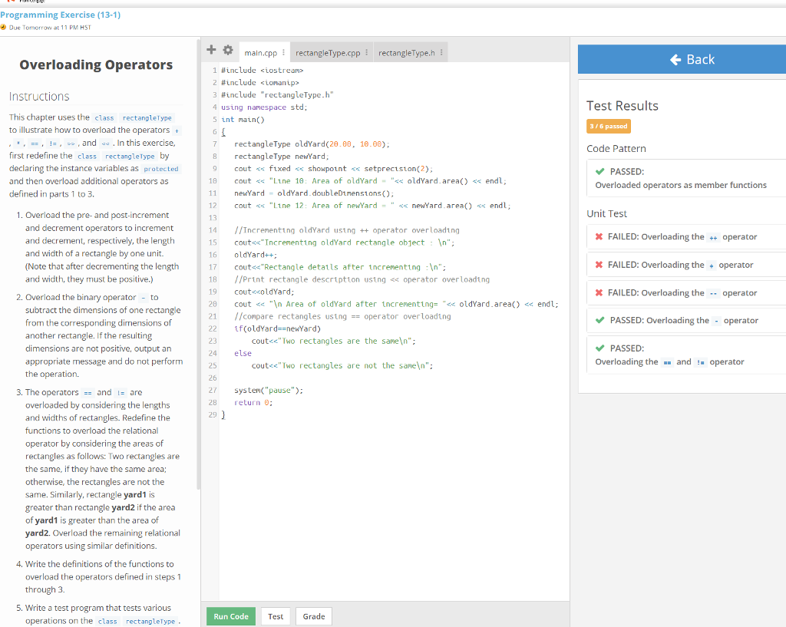Click 'protected' code keyword in instructions

161,169
